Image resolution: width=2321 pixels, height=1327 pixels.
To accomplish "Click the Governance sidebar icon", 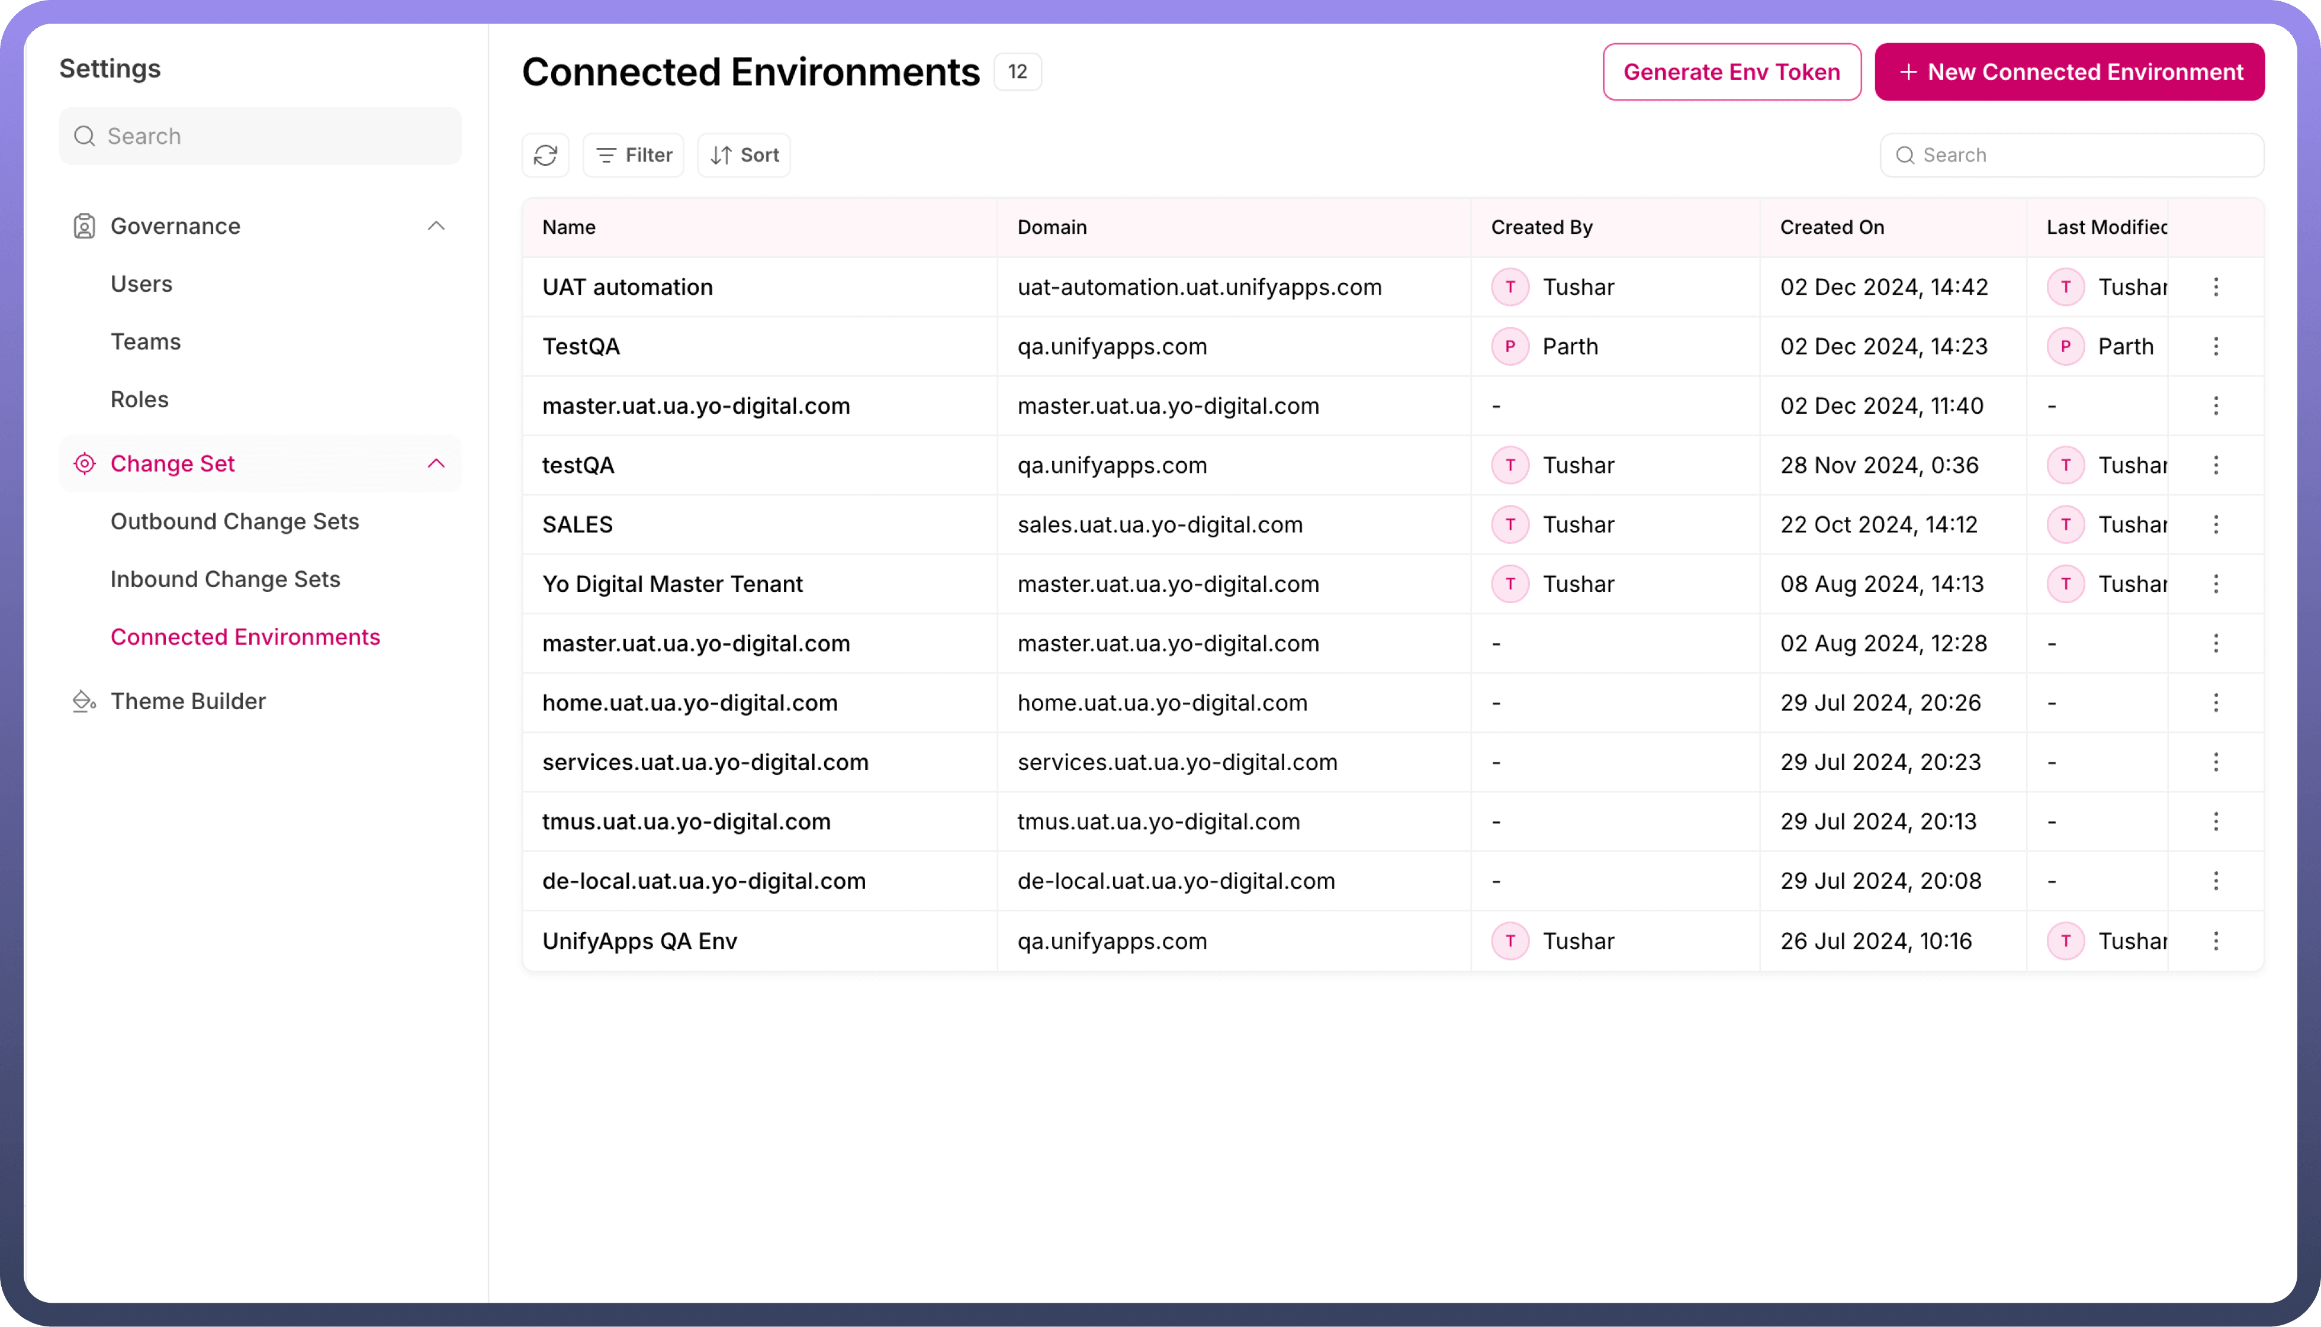I will (x=84, y=226).
